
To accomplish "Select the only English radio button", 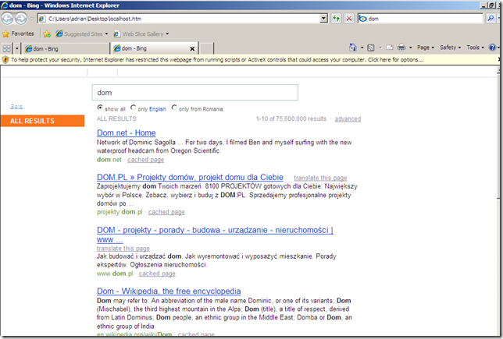I will (x=133, y=108).
